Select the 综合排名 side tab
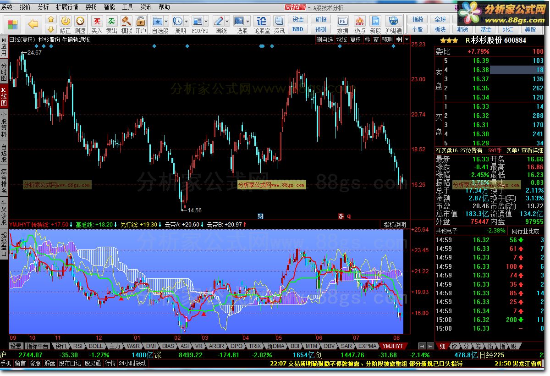Image resolution: width=550 pixels, height=376 pixels. [4, 181]
